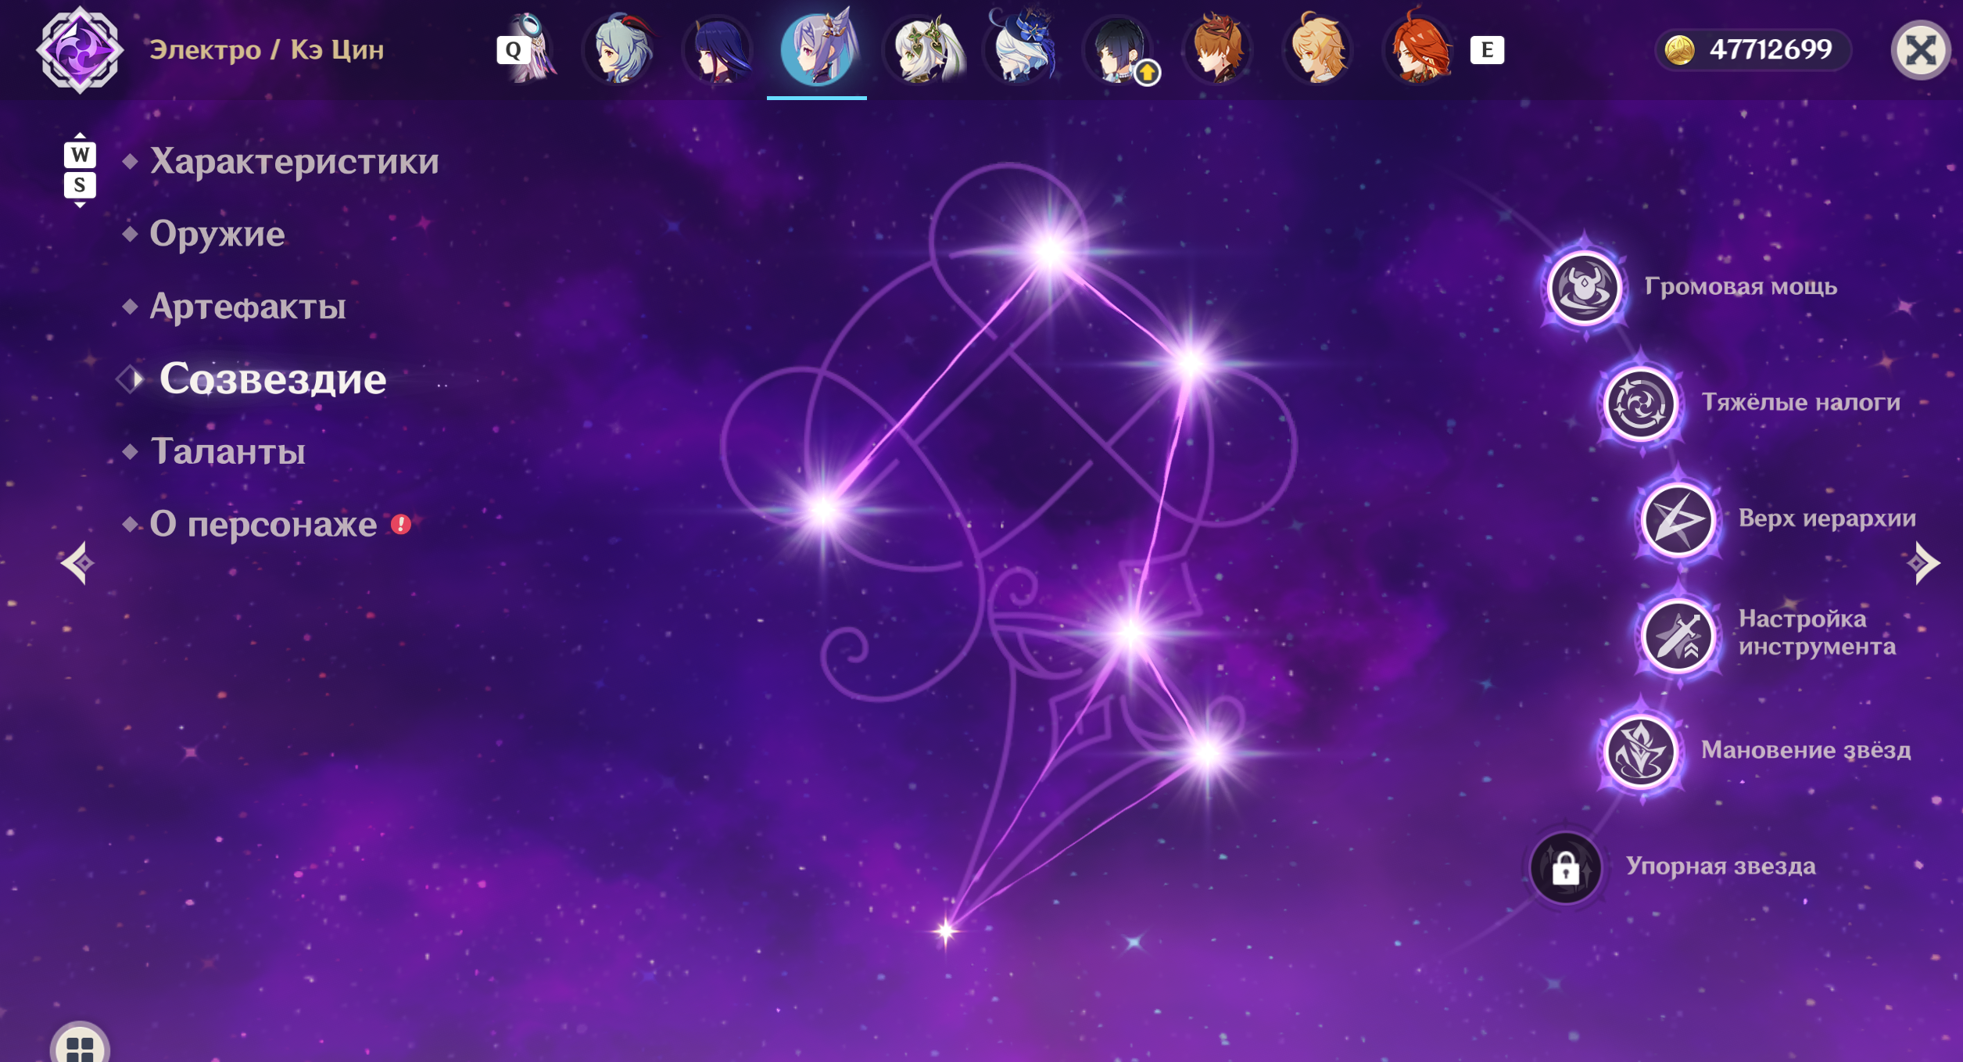The image size is (1963, 1062).
Task: Open the Настройка инструмента constellation icon
Action: [1678, 636]
